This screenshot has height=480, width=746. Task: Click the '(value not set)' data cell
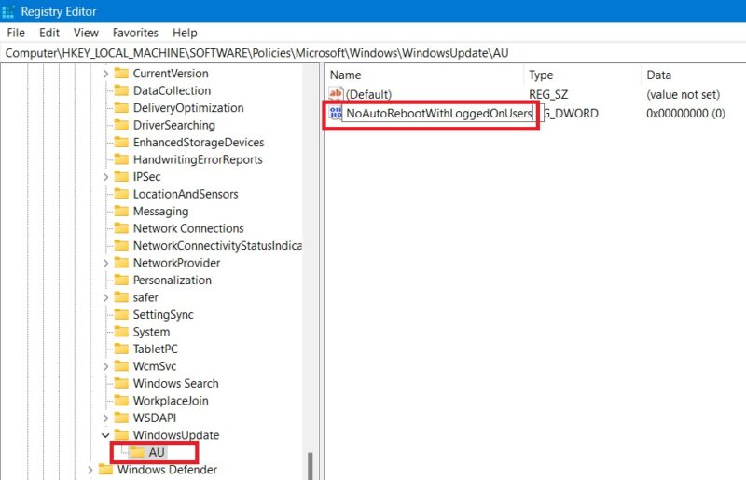[x=683, y=94]
